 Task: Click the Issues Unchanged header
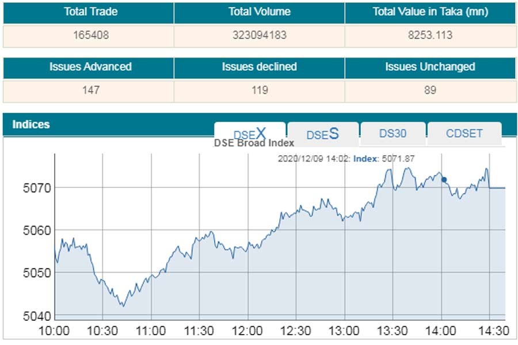point(430,67)
